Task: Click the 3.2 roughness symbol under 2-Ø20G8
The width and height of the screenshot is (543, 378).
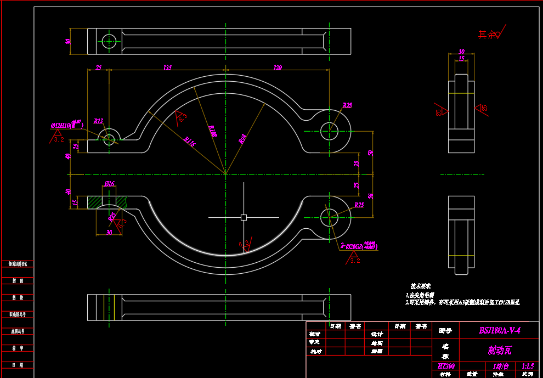Action: (x=354, y=258)
